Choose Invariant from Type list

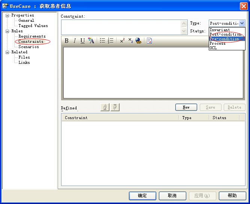227,30
